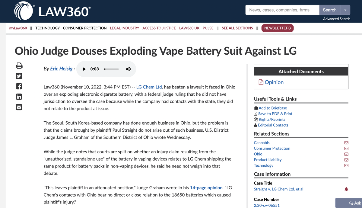Open case number 2:20-cv-06551
Screen dimensions: 362x208
coord(267,205)
